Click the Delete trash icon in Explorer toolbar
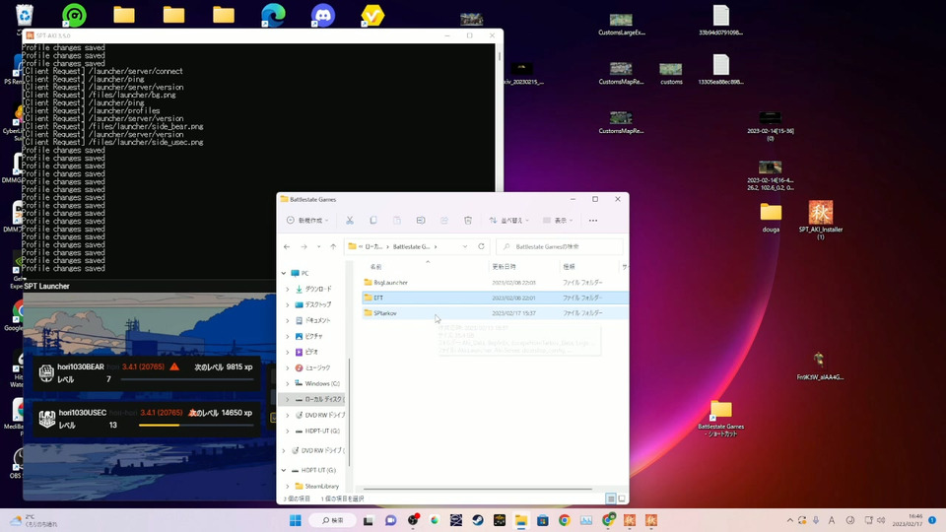 point(468,221)
